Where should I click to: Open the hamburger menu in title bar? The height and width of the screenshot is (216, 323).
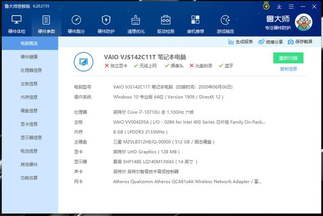click(x=291, y=7)
